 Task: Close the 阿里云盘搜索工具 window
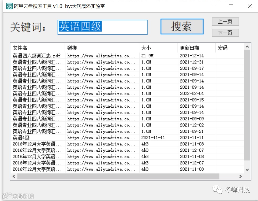click(x=250, y=6)
